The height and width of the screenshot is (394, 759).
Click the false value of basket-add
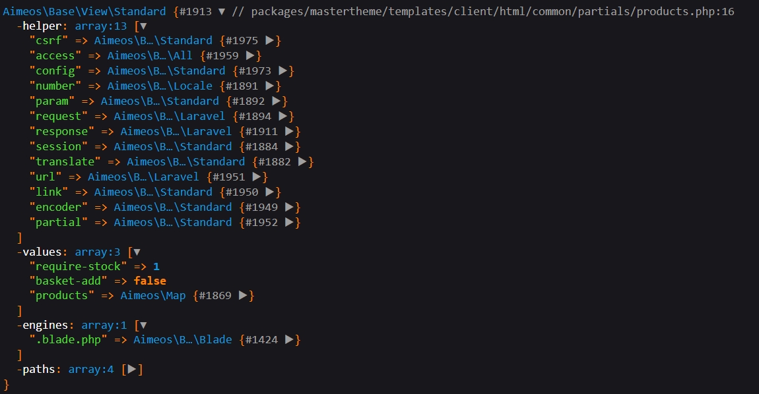[150, 281]
